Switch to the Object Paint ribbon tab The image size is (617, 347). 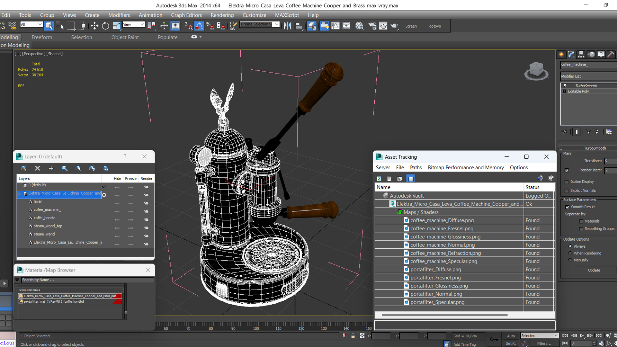pyautogui.click(x=125, y=37)
